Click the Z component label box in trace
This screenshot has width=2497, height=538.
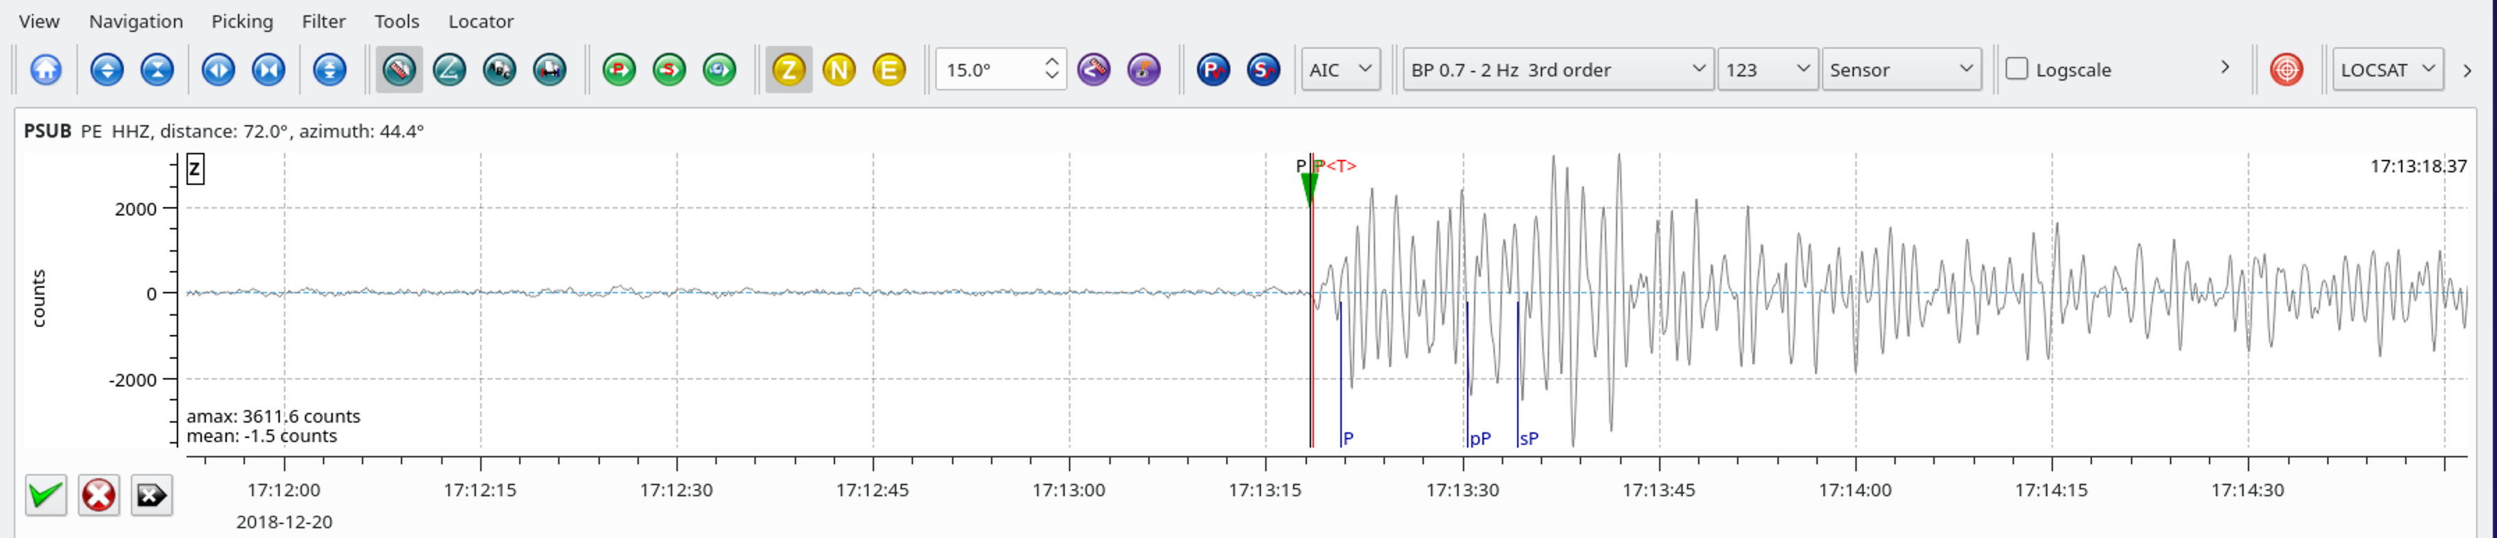click(x=195, y=170)
